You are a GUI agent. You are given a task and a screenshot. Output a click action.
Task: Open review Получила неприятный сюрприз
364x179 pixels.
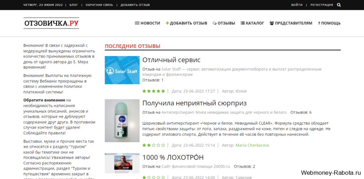pyautogui.click(x=194, y=103)
